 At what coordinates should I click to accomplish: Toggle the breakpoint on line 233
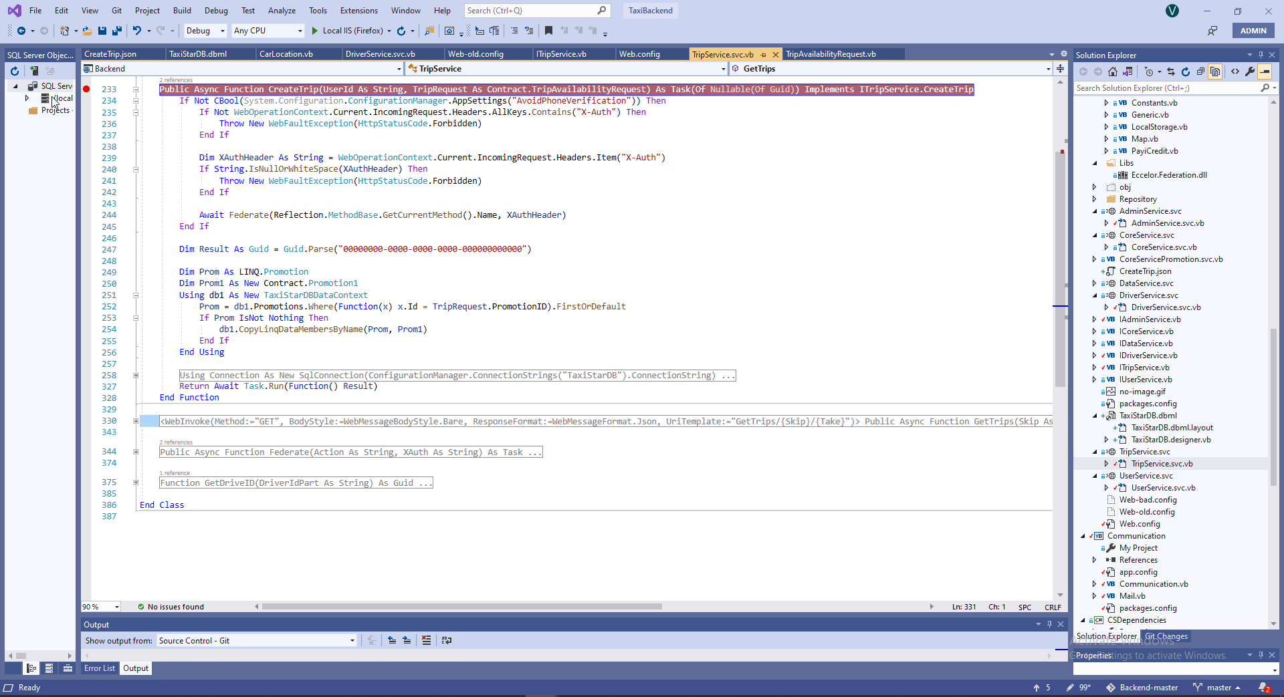click(x=86, y=89)
